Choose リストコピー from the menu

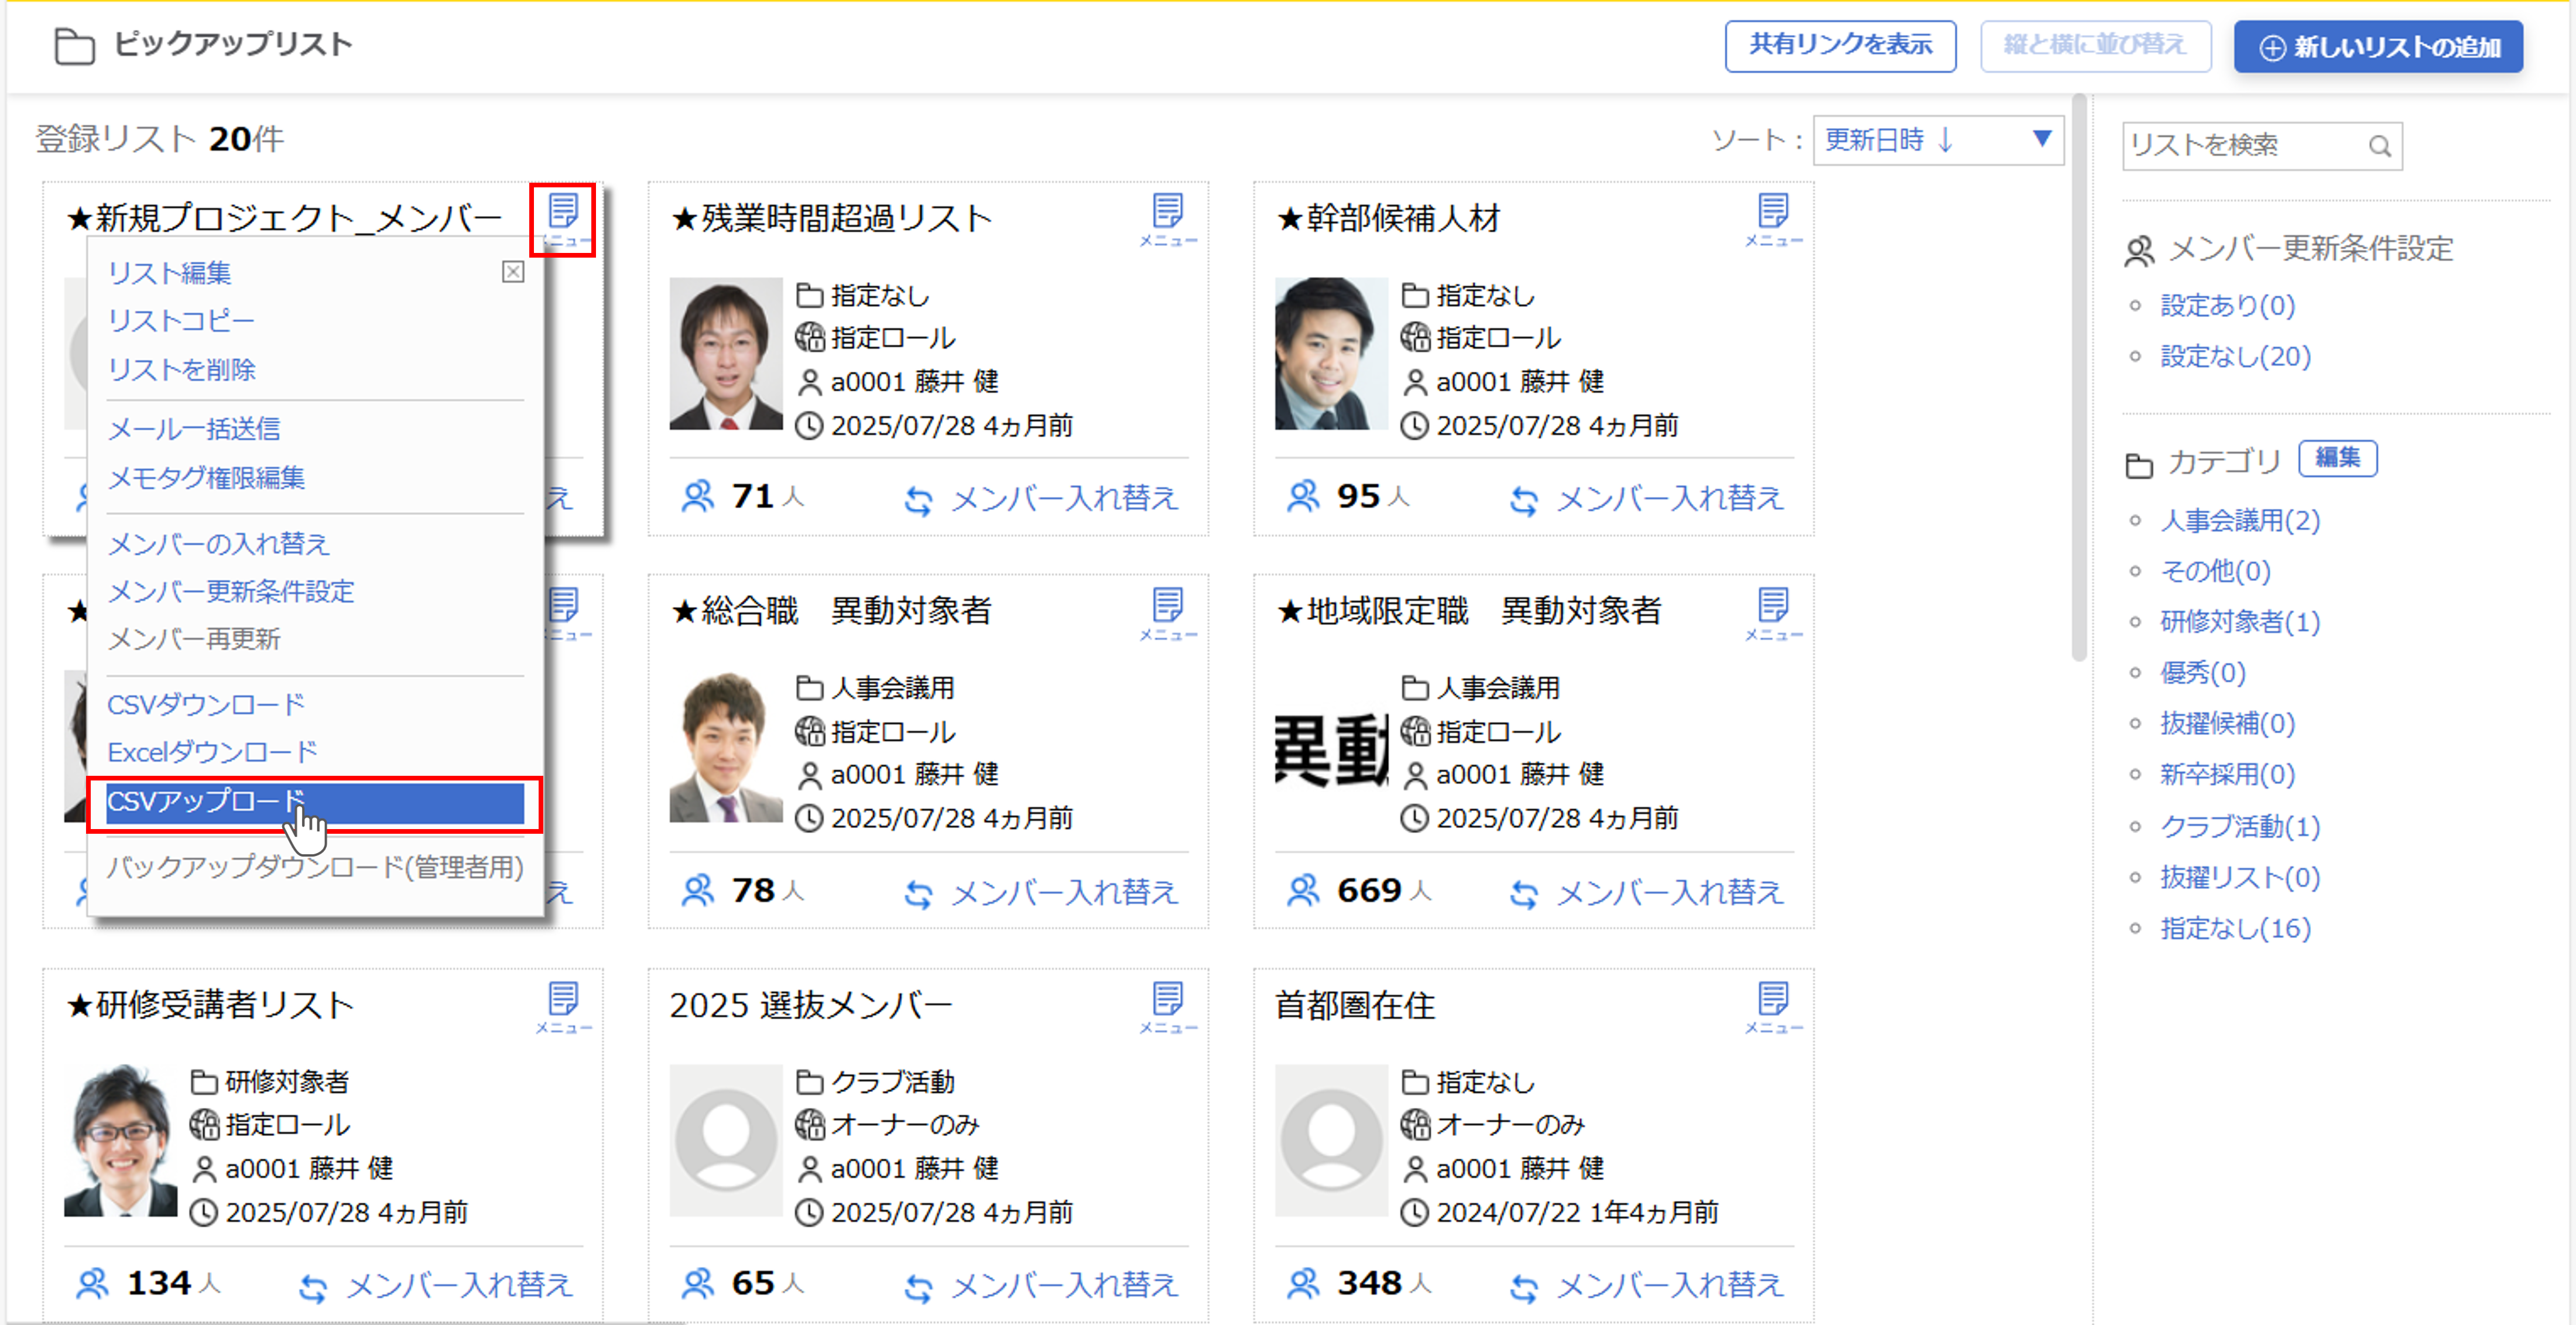click(181, 321)
